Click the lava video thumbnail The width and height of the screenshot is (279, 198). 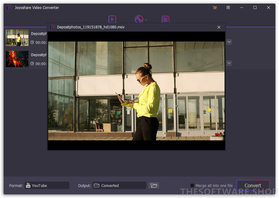17,59
